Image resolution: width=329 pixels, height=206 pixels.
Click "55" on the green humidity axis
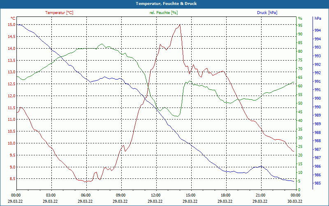(x=300, y=95)
